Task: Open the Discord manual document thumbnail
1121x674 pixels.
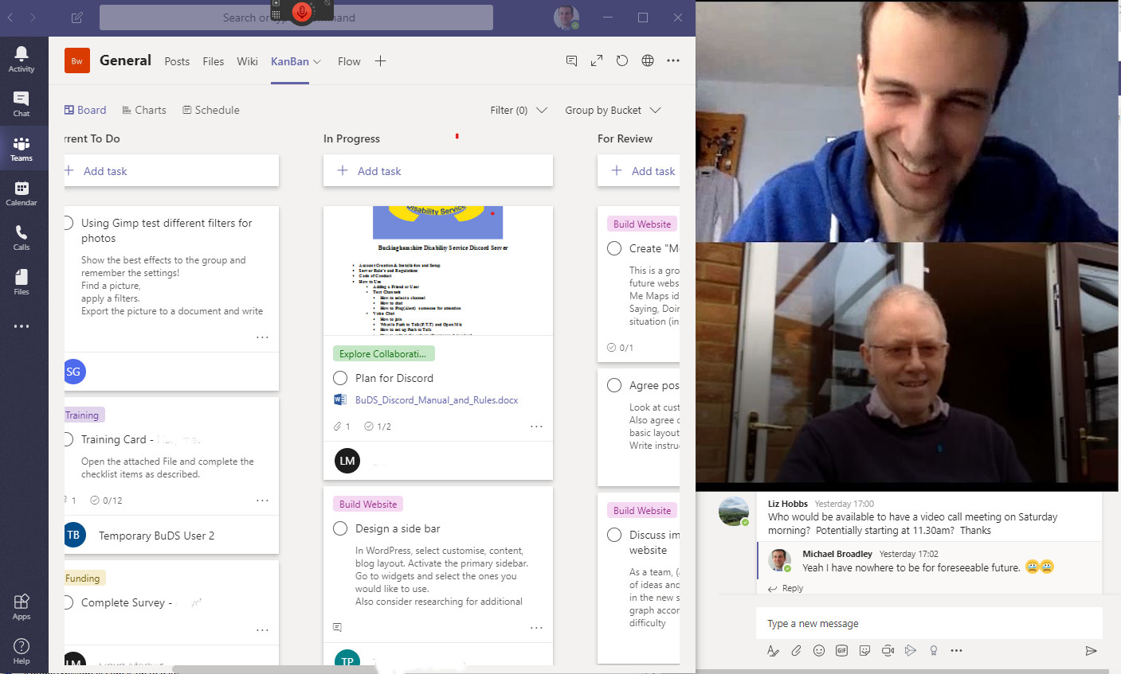Action: point(438,271)
